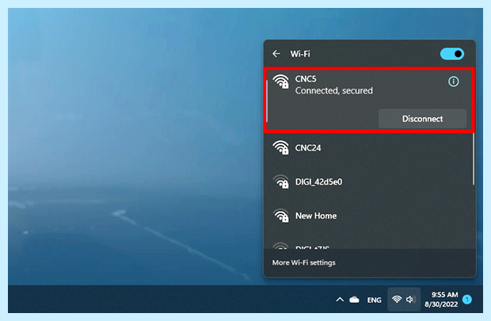Image resolution: width=491 pixels, height=321 pixels.
Task: Select the DIGI_42d5e0 network
Action: pyautogui.click(x=368, y=182)
